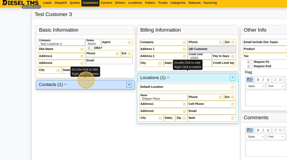Collapse the Contacts section chevron

coord(65,85)
